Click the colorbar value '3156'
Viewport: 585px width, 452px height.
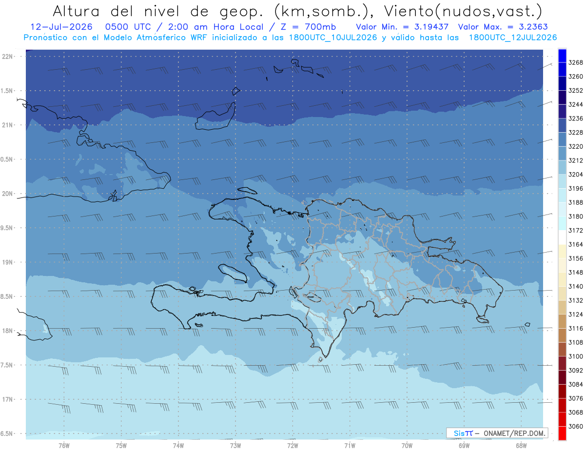(576, 258)
